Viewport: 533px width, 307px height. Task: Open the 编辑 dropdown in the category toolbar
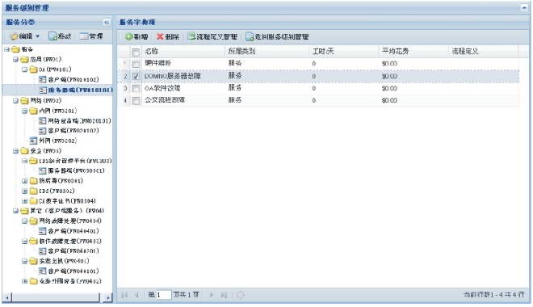coord(24,36)
